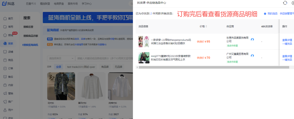
Task: Select the 无品牌 brand filter
Action: [x=118, y=67]
